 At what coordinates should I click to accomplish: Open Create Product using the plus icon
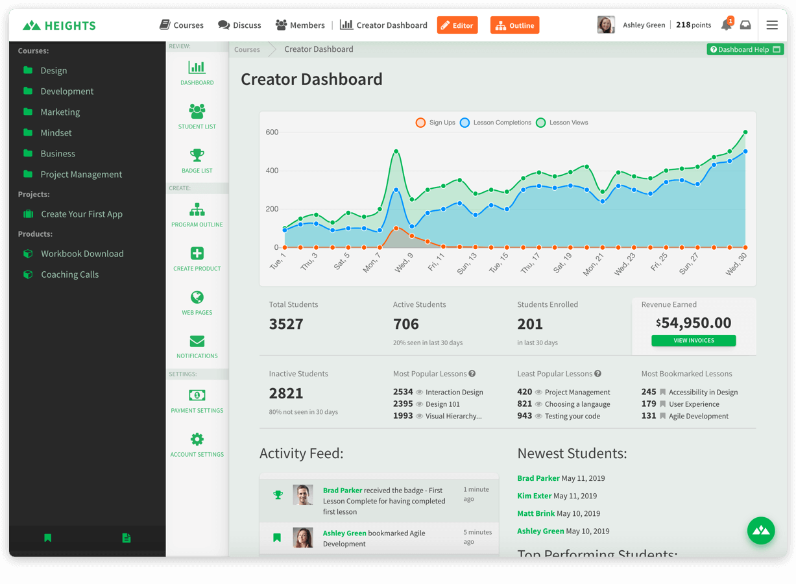(x=197, y=253)
